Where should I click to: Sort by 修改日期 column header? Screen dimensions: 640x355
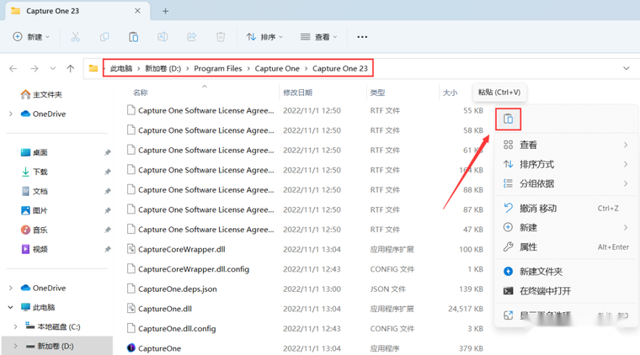pos(297,93)
